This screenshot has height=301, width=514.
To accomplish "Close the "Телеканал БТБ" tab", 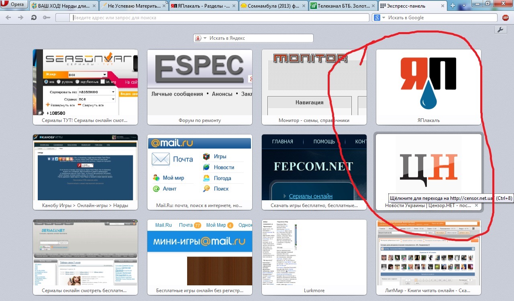I will click(373, 6).
